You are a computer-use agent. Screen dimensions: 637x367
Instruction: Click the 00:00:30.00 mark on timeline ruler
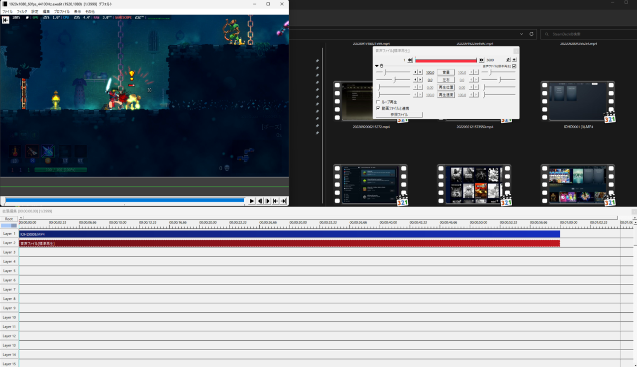[298, 222]
